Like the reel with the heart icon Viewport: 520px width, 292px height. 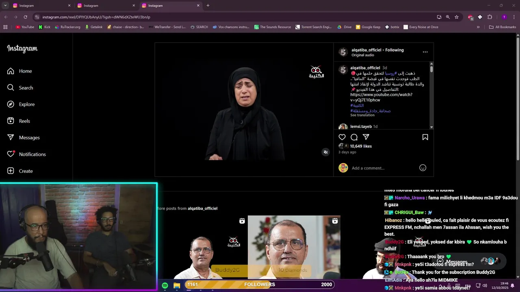pyautogui.click(x=342, y=137)
